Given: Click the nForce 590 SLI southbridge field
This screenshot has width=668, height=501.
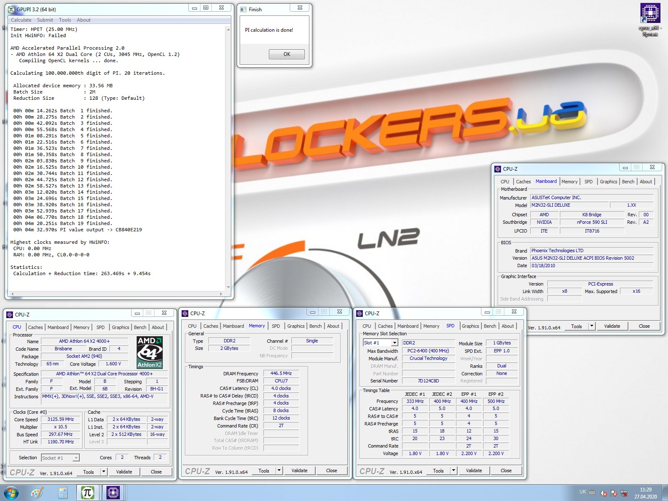Looking at the screenshot, I should tap(592, 222).
